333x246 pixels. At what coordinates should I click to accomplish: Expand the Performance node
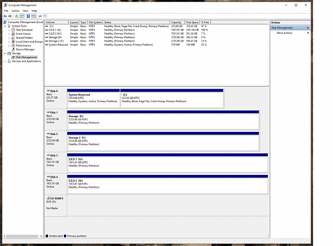tap(9, 46)
